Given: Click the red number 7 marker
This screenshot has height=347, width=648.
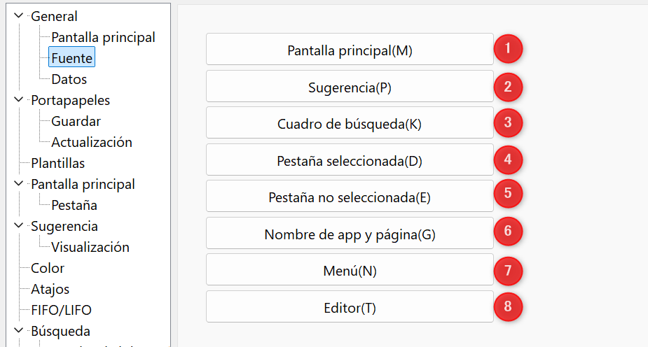Looking at the screenshot, I should pyautogui.click(x=508, y=271).
